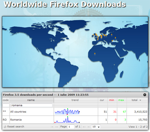Open the rows-per-page dropdown showing 10

pyautogui.click(x=96, y=127)
